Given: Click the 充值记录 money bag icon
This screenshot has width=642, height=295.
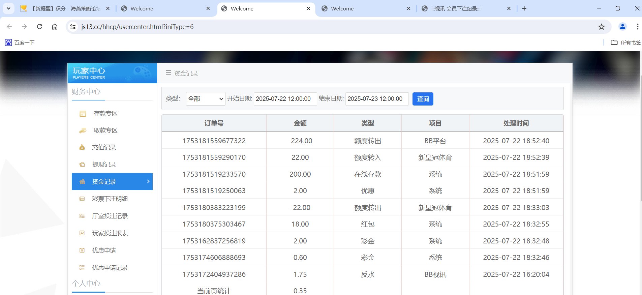Looking at the screenshot, I should pos(82,147).
